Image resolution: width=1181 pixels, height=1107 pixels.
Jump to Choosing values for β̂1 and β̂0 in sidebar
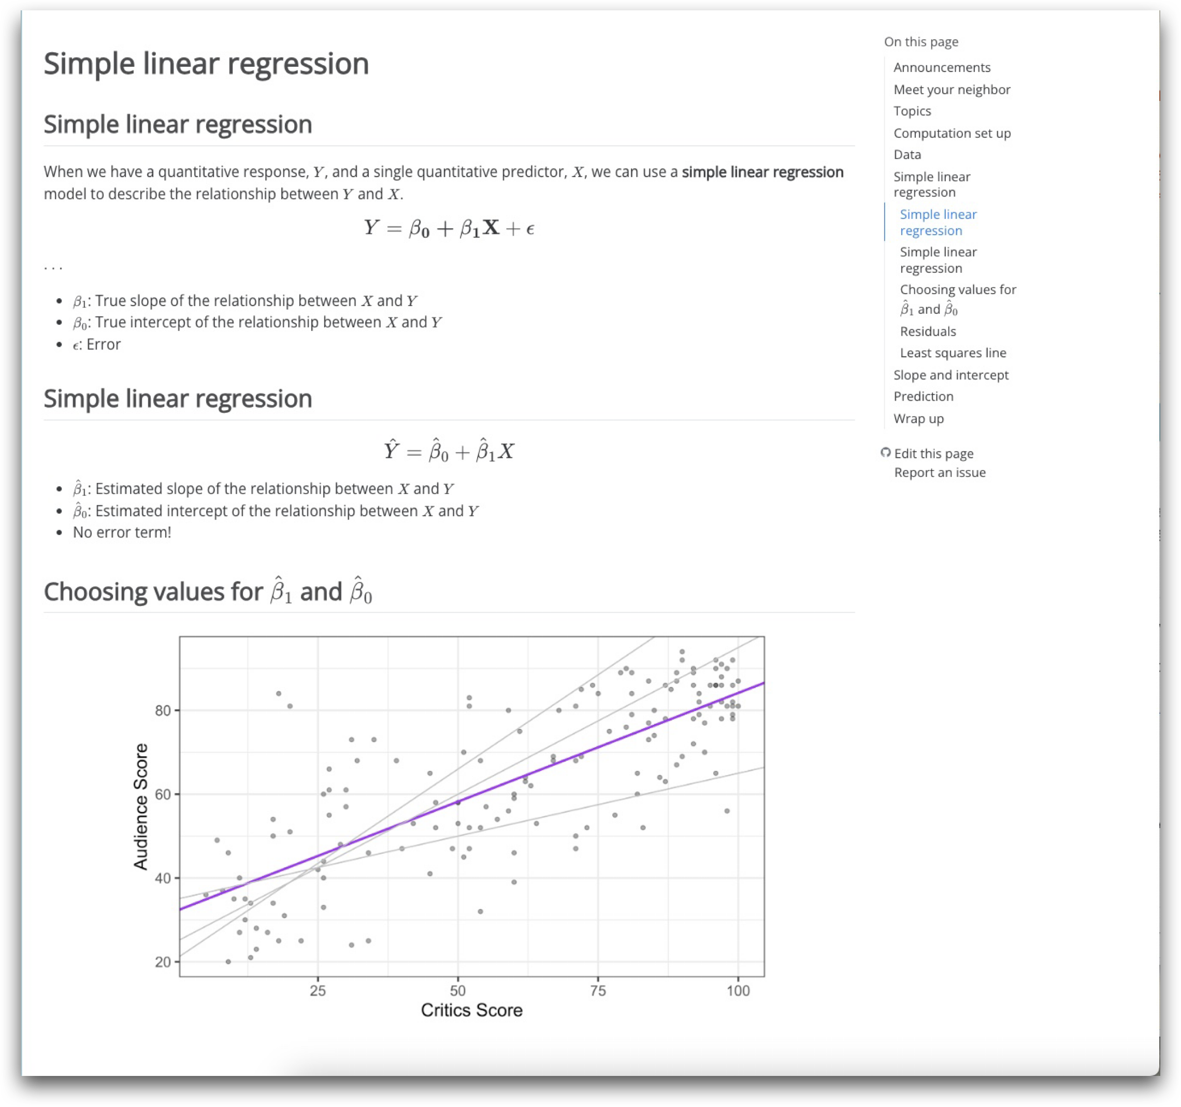[x=957, y=299]
